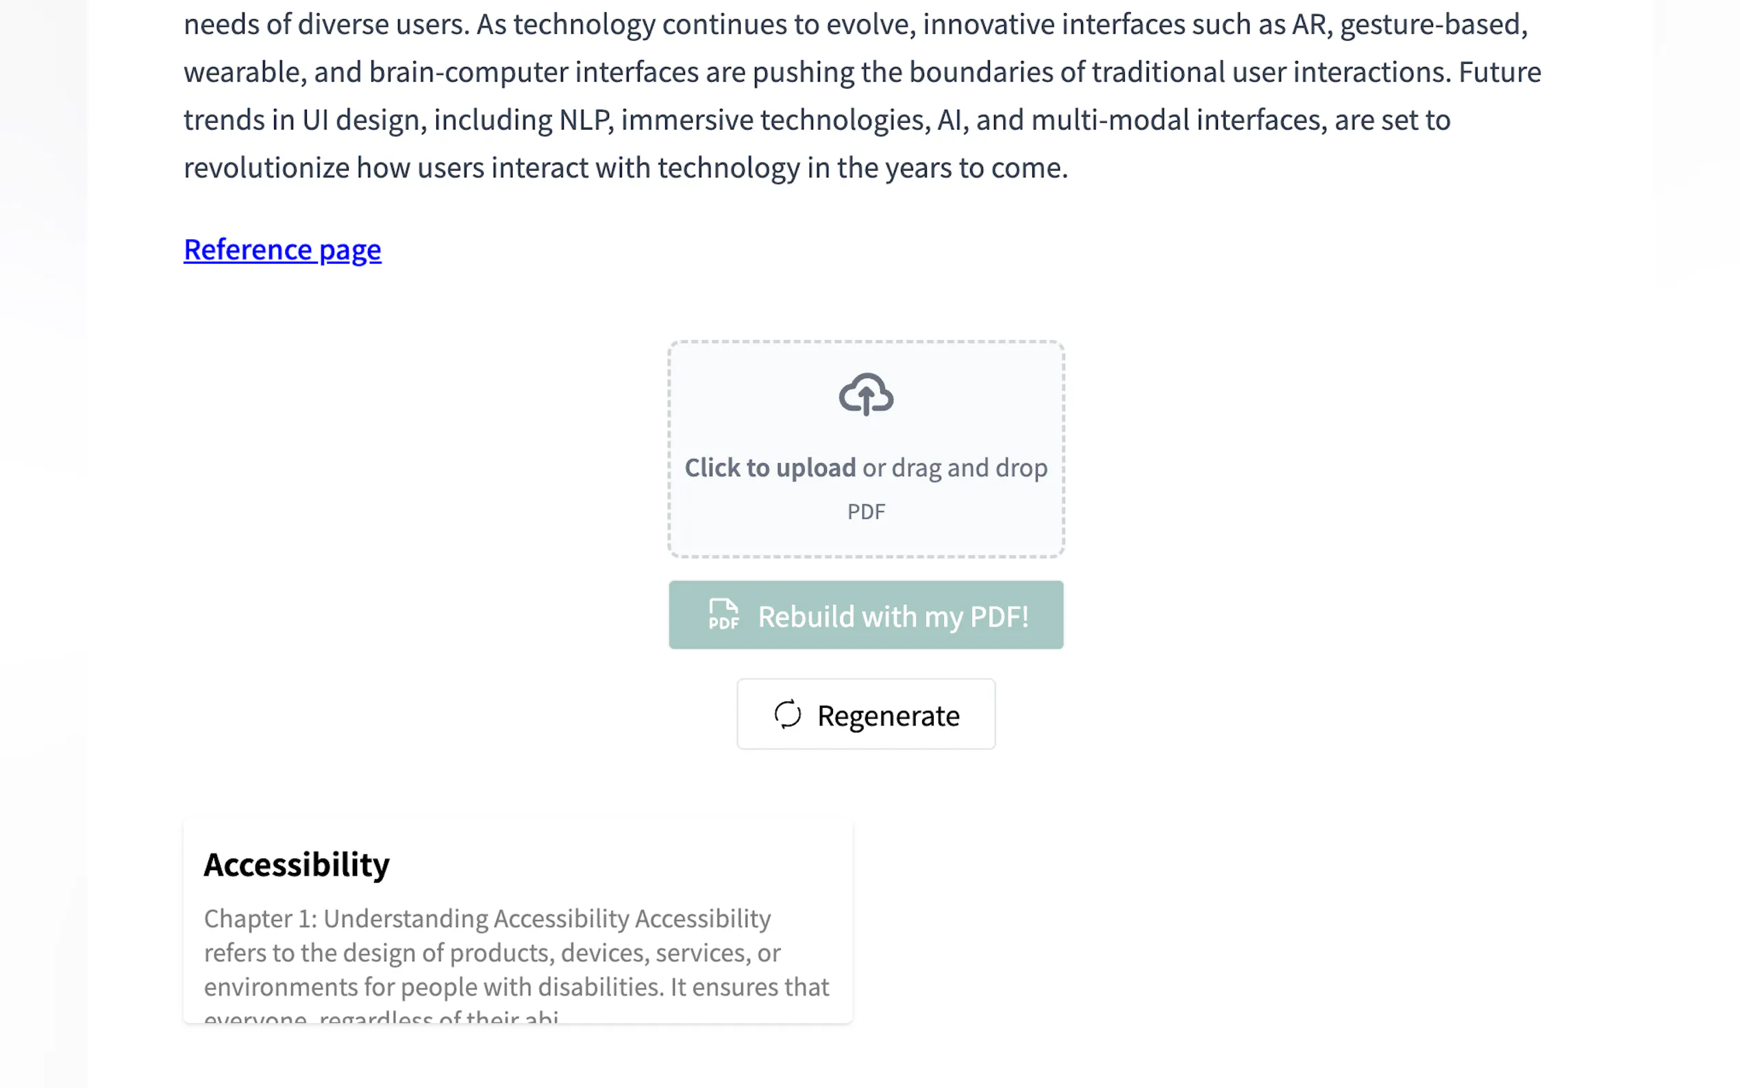The width and height of the screenshot is (1740, 1088).
Task: Click the circular arrows Regenerate icon
Action: [787, 715]
